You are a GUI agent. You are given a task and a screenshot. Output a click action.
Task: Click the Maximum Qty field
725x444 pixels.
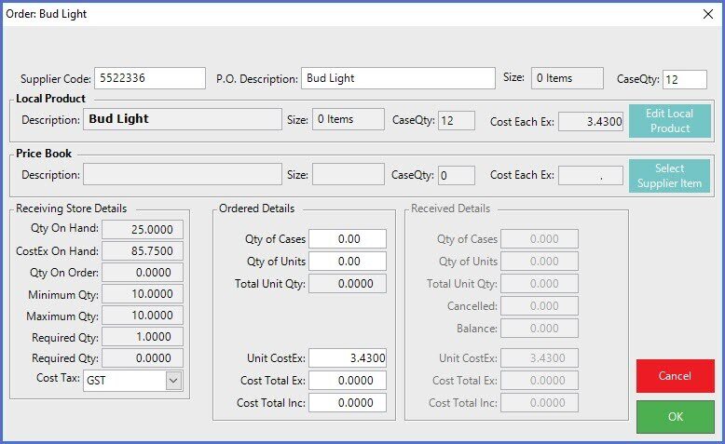point(143,316)
